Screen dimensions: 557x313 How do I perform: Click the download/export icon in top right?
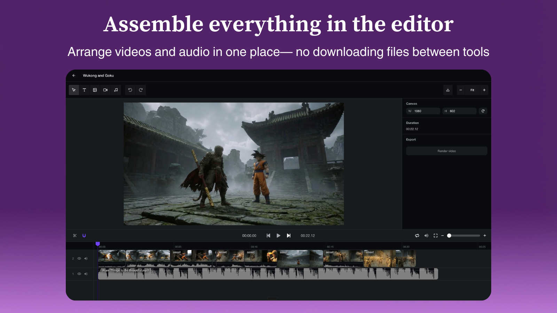click(x=448, y=90)
